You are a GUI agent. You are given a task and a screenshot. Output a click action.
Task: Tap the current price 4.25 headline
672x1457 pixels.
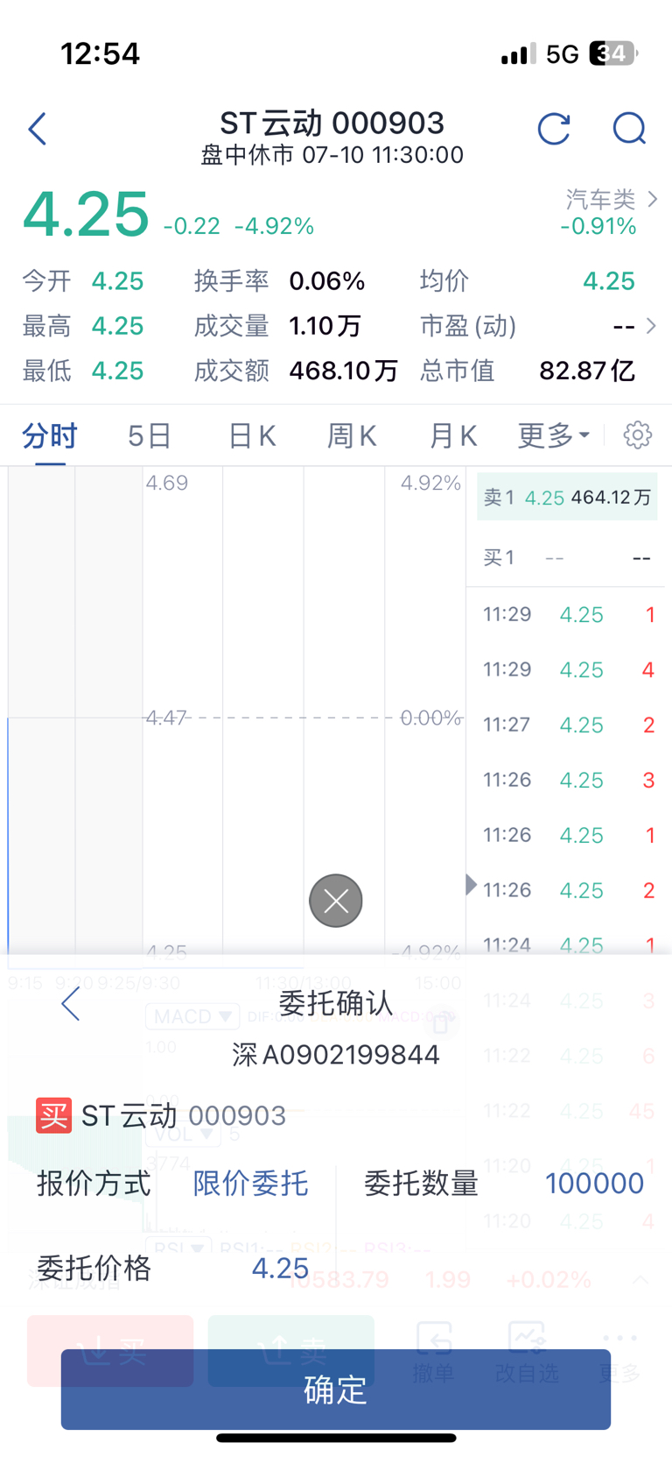pyautogui.click(x=86, y=215)
